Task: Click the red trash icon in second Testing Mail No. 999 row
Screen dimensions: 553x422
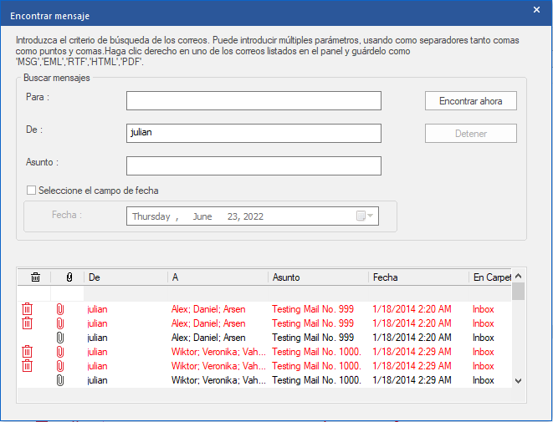Action: coord(27,323)
